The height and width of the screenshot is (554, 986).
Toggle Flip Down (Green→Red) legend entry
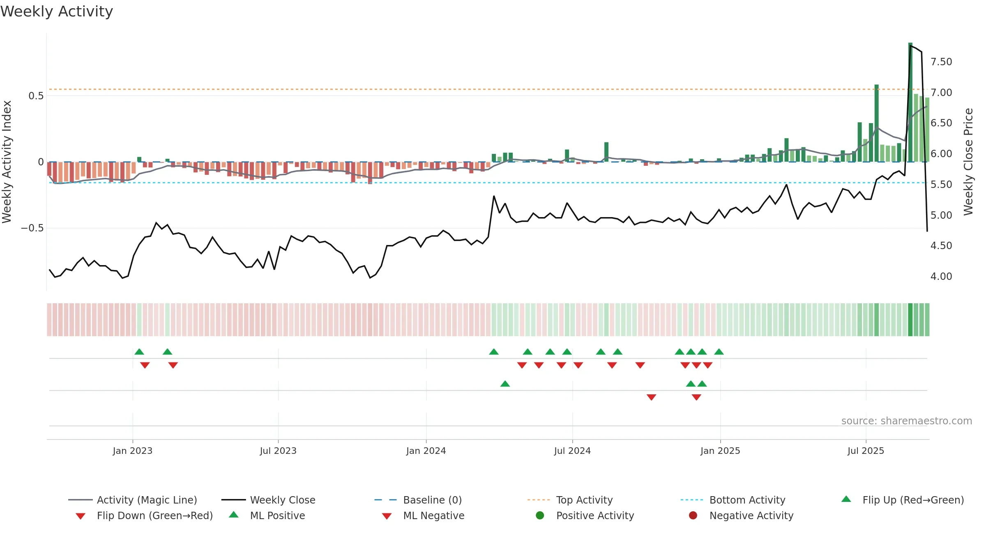144,515
